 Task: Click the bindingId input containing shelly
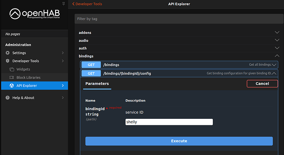tap(169, 122)
